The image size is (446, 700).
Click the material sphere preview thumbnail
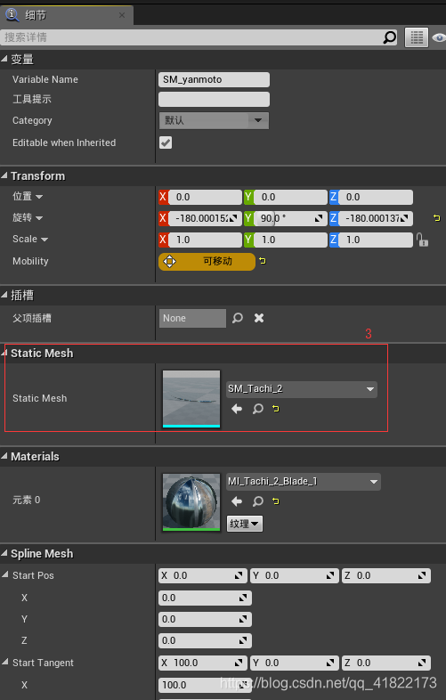pos(191,502)
